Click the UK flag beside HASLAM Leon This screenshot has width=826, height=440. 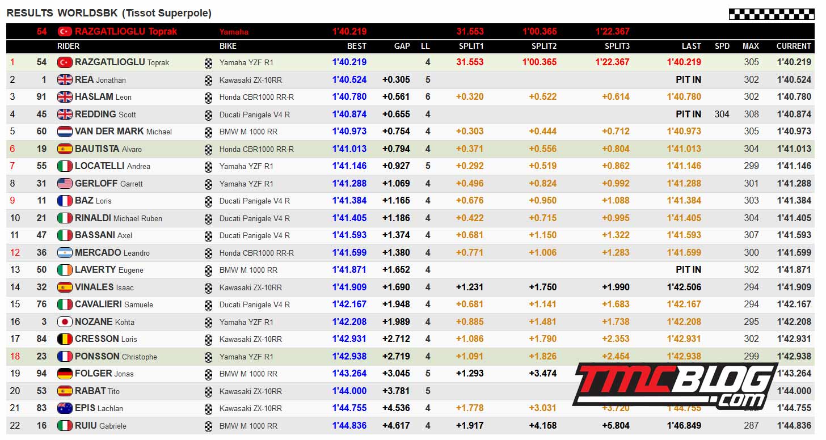pos(65,97)
